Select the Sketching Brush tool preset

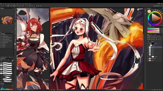(6, 42)
